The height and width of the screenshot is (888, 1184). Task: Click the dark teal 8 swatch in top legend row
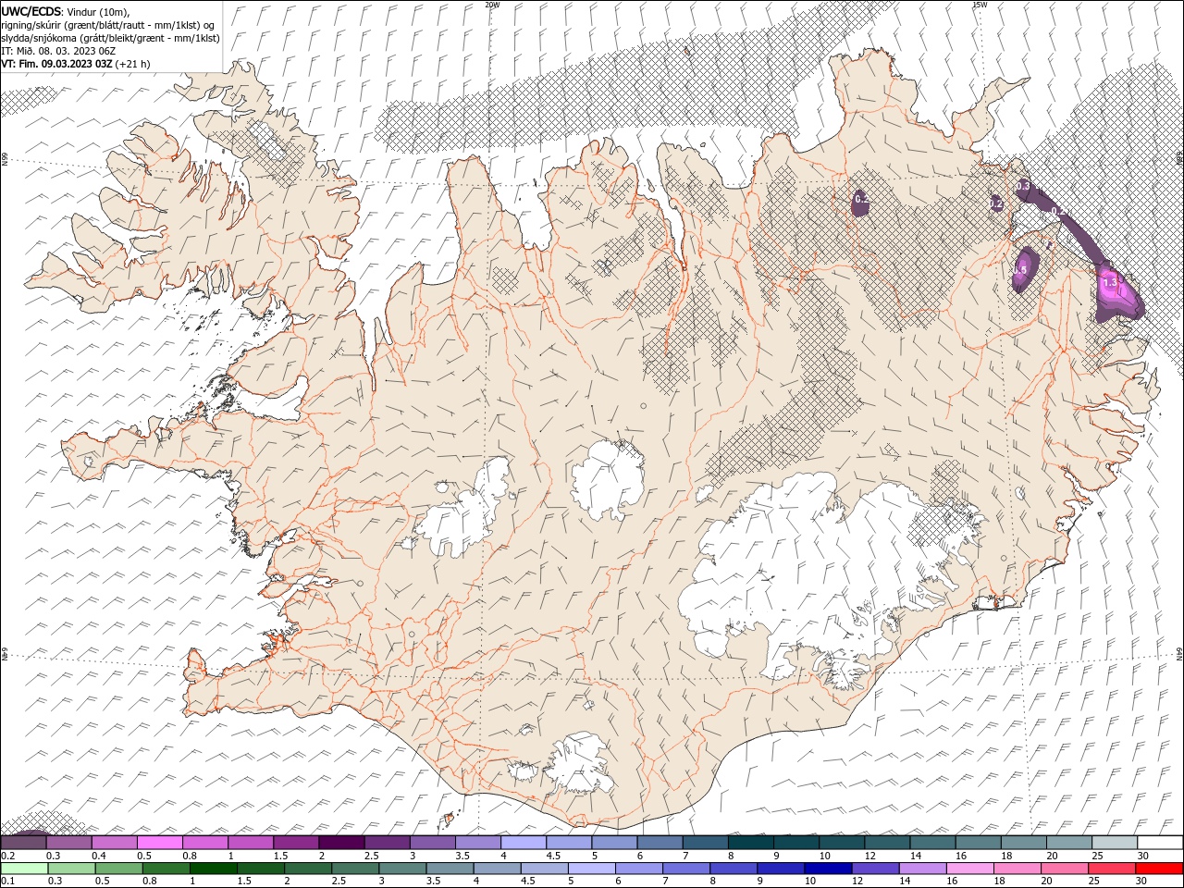pyautogui.click(x=751, y=843)
